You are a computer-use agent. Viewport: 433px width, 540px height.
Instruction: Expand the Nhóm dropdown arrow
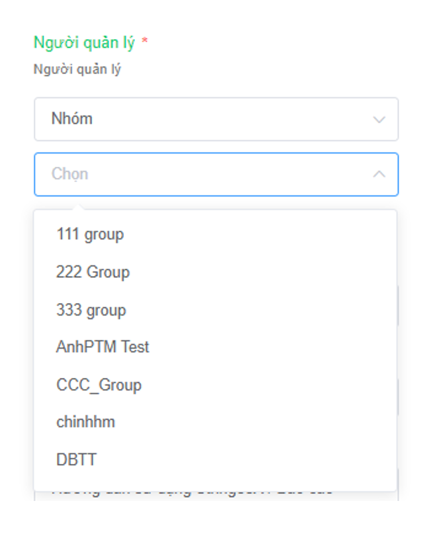pos(379,120)
